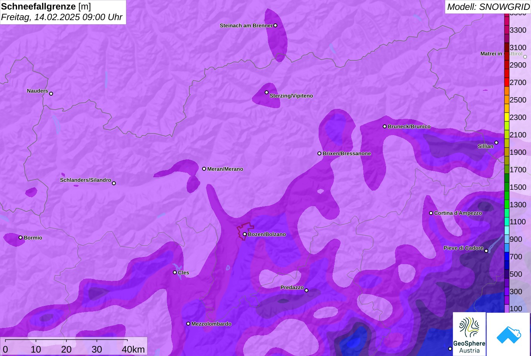Screen dimensions: 531x356
Task: Click the Mezzolombardo marker dot
Action: point(188,324)
